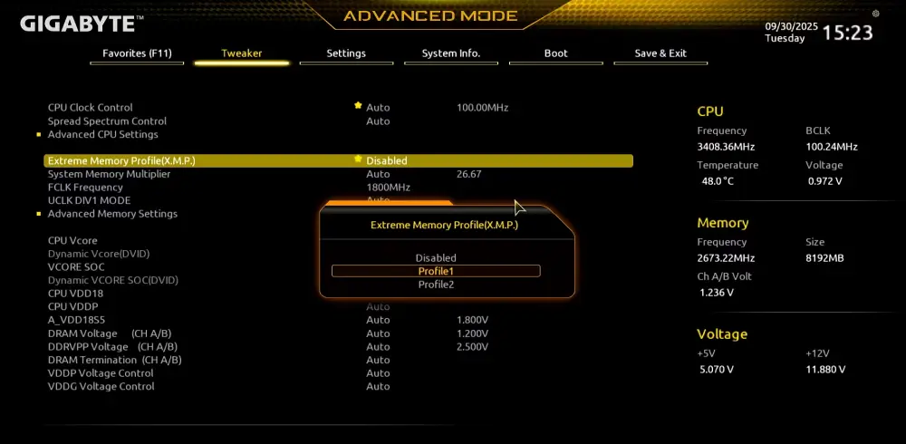Select Disabled in the X.M.P. popup
Viewport: 906px width, 444px height.
(x=436, y=258)
